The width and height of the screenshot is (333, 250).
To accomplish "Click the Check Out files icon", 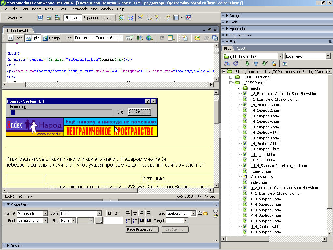I will (x=265, y=63).
